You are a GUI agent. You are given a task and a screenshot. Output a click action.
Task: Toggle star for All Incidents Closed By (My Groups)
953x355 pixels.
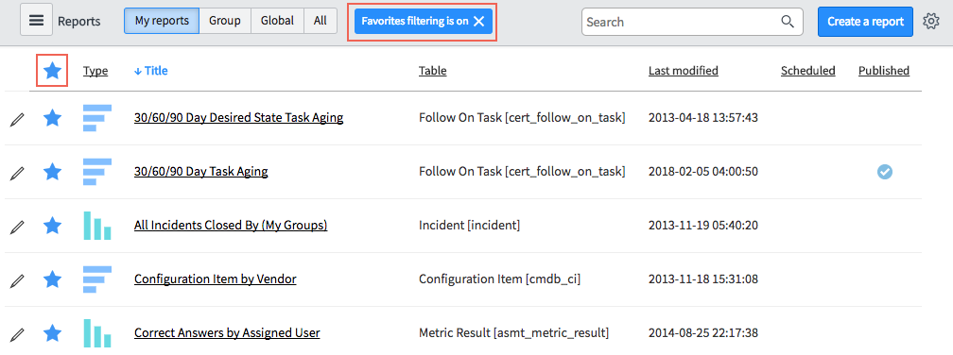(52, 225)
